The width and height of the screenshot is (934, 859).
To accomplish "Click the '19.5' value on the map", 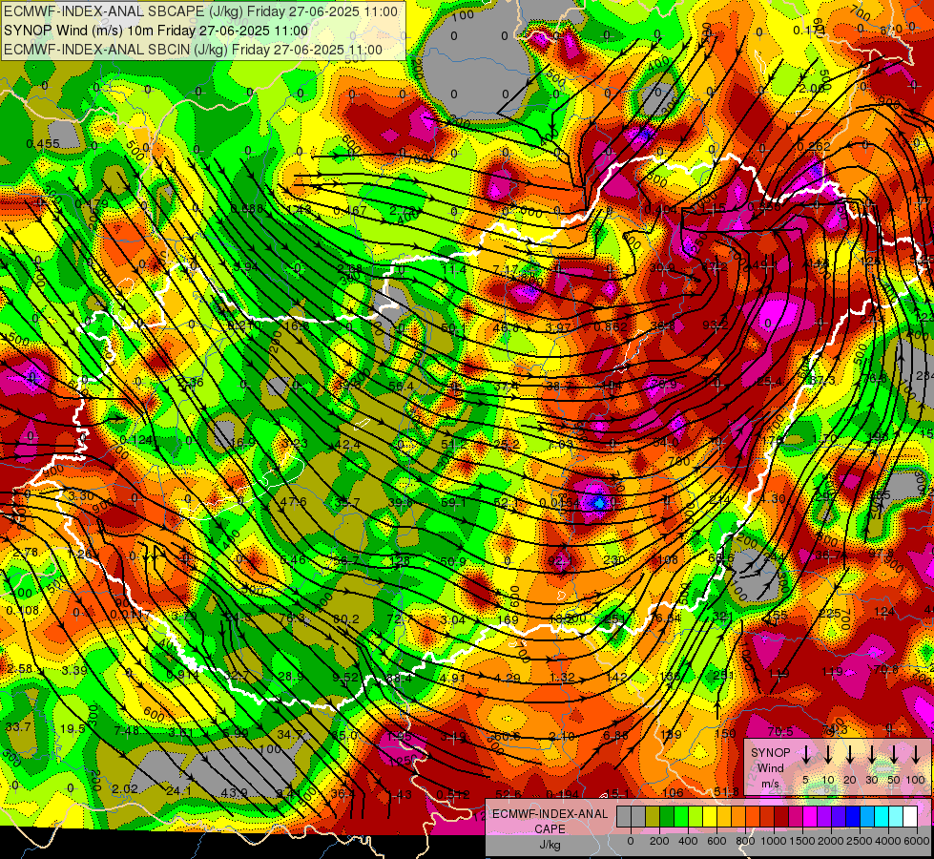I will tap(73, 728).
